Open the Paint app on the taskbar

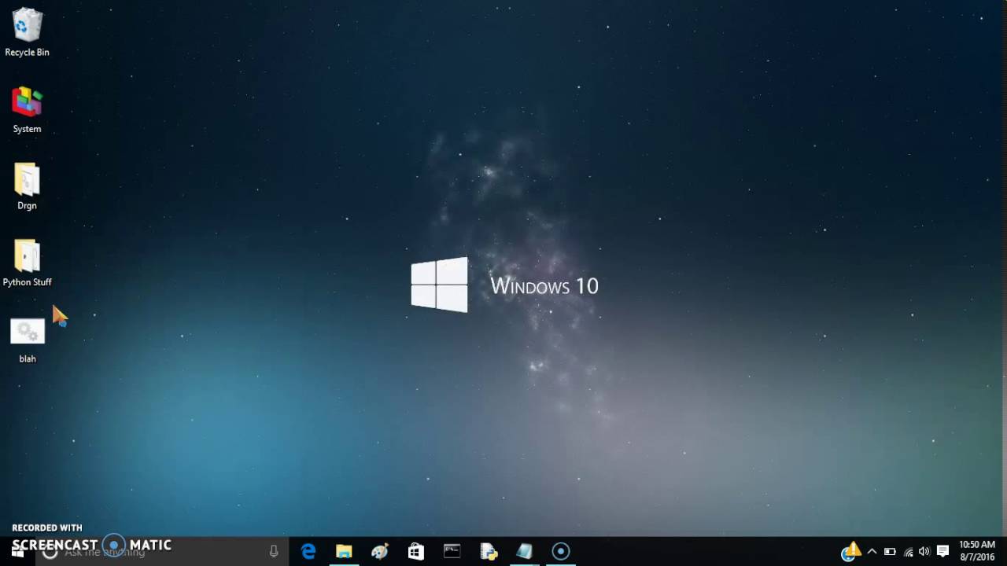(380, 552)
